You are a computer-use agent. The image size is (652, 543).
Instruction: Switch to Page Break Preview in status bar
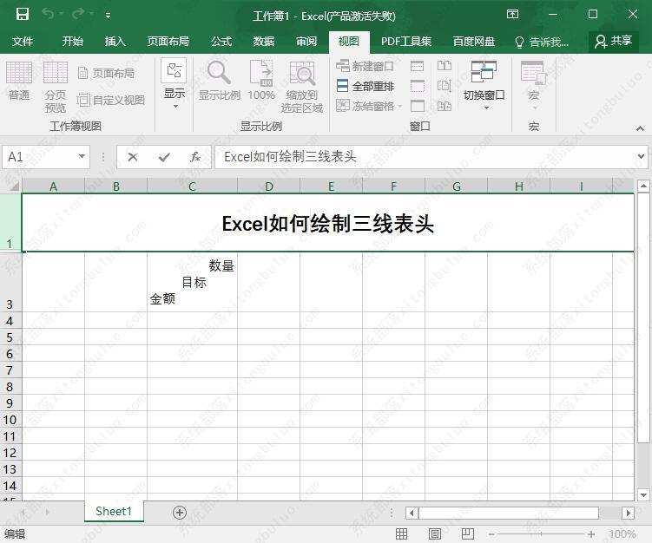(x=468, y=534)
